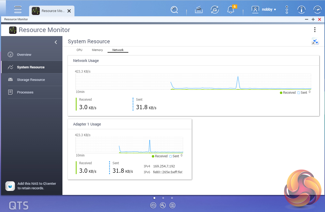Switch to the CPU tab
The width and height of the screenshot is (325, 212).
coord(80,50)
